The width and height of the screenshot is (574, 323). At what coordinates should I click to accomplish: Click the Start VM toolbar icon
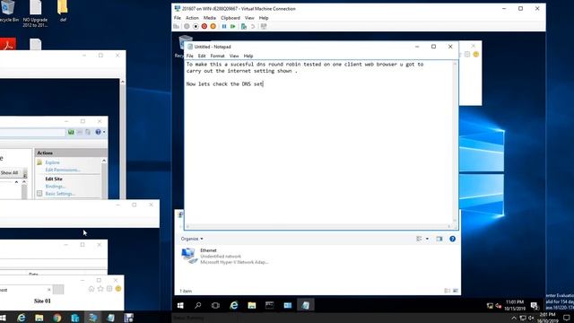tap(187, 26)
